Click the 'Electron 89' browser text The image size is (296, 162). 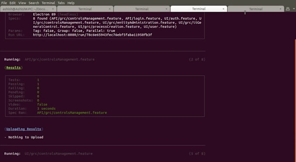44,14
